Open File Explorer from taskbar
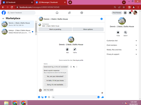141x105 pixels. [x=6, y=103]
